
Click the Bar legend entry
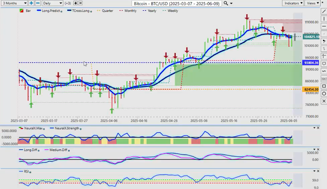point(25,11)
